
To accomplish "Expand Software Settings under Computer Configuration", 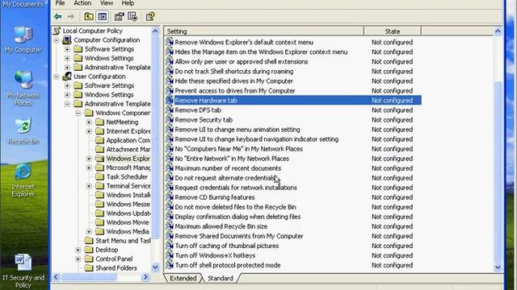I will pyautogui.click(x=67, y=49).
